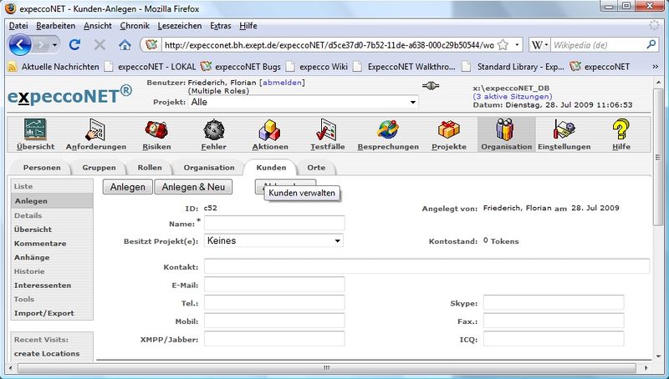The height and width of the screenshot is (379, 669).
Task: Switch to the Gruppen tab
Action: (x=99, y=167)
